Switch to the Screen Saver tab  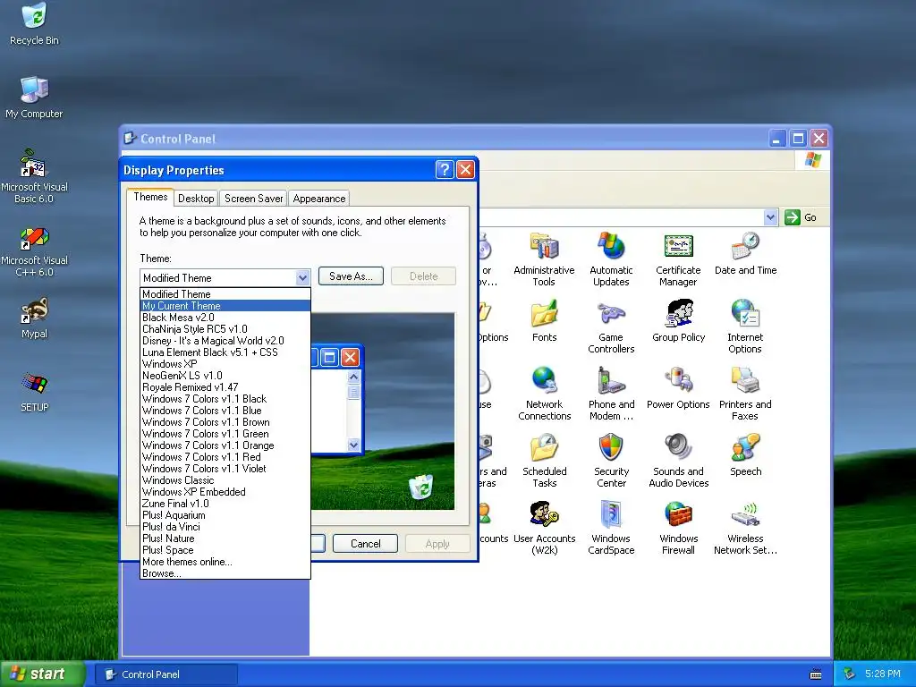(x=253, y=199)
